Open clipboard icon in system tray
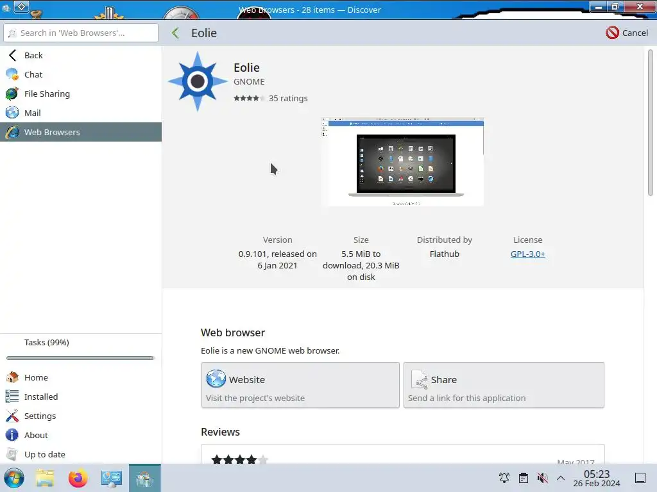 [x=524, y=478]
